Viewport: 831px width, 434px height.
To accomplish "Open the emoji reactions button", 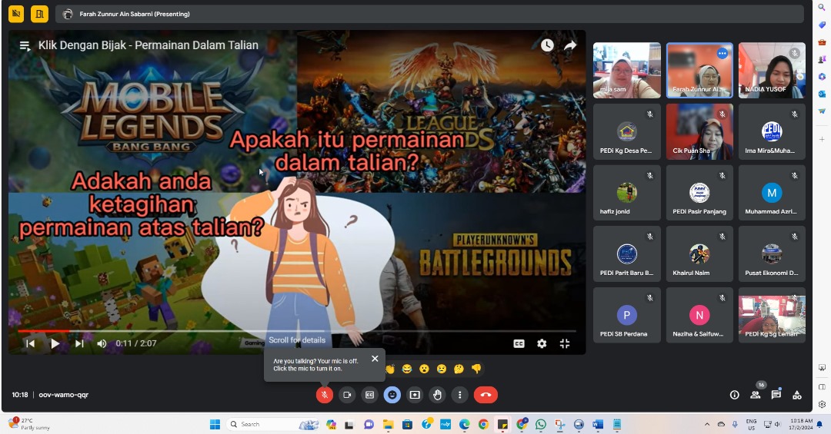I will click(x=392, y=395).
